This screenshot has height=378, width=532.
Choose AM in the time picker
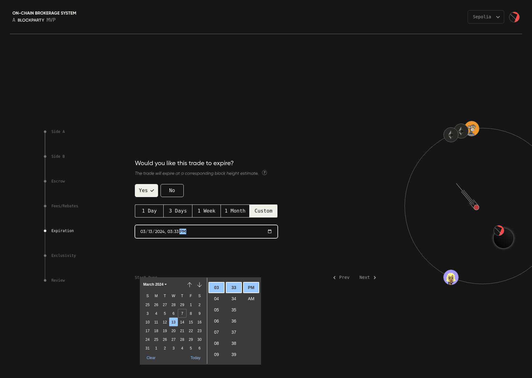[x=251, y=299]
